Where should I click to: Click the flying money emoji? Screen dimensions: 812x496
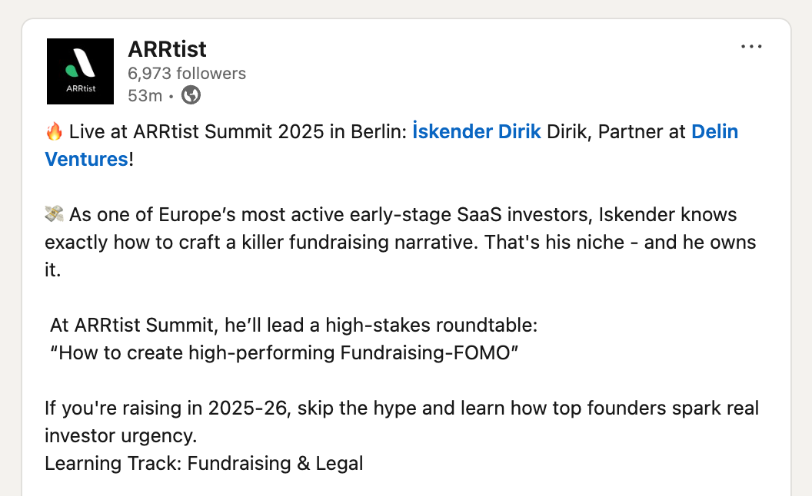pos(54,214)
